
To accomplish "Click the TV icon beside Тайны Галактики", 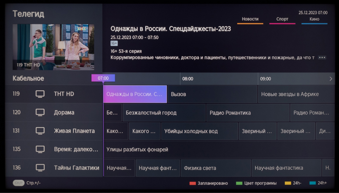I will point(40,168).
